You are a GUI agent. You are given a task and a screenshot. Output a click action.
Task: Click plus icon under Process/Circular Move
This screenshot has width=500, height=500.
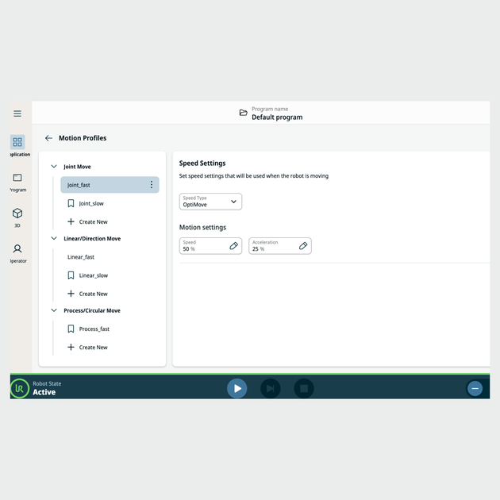(x=71, y=348)
